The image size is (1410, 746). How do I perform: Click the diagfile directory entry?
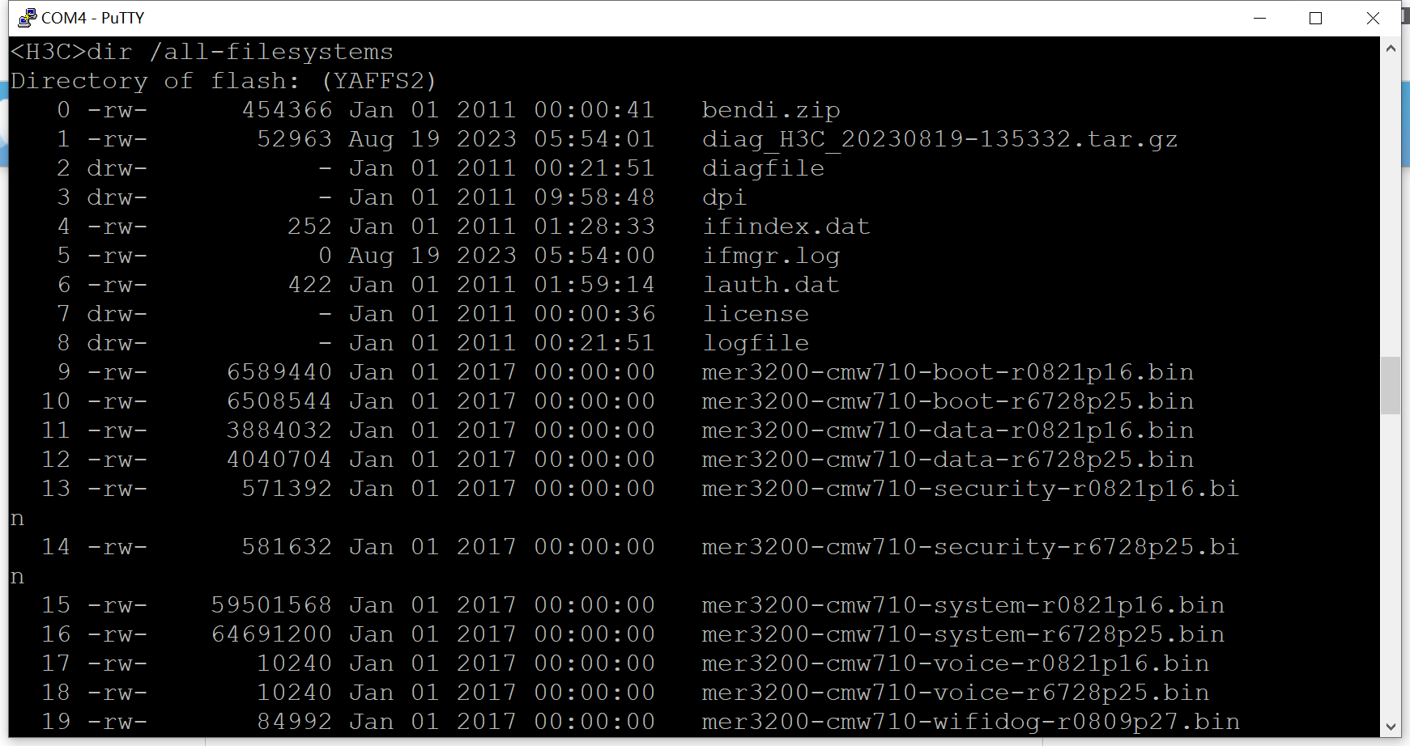point(763,168)
